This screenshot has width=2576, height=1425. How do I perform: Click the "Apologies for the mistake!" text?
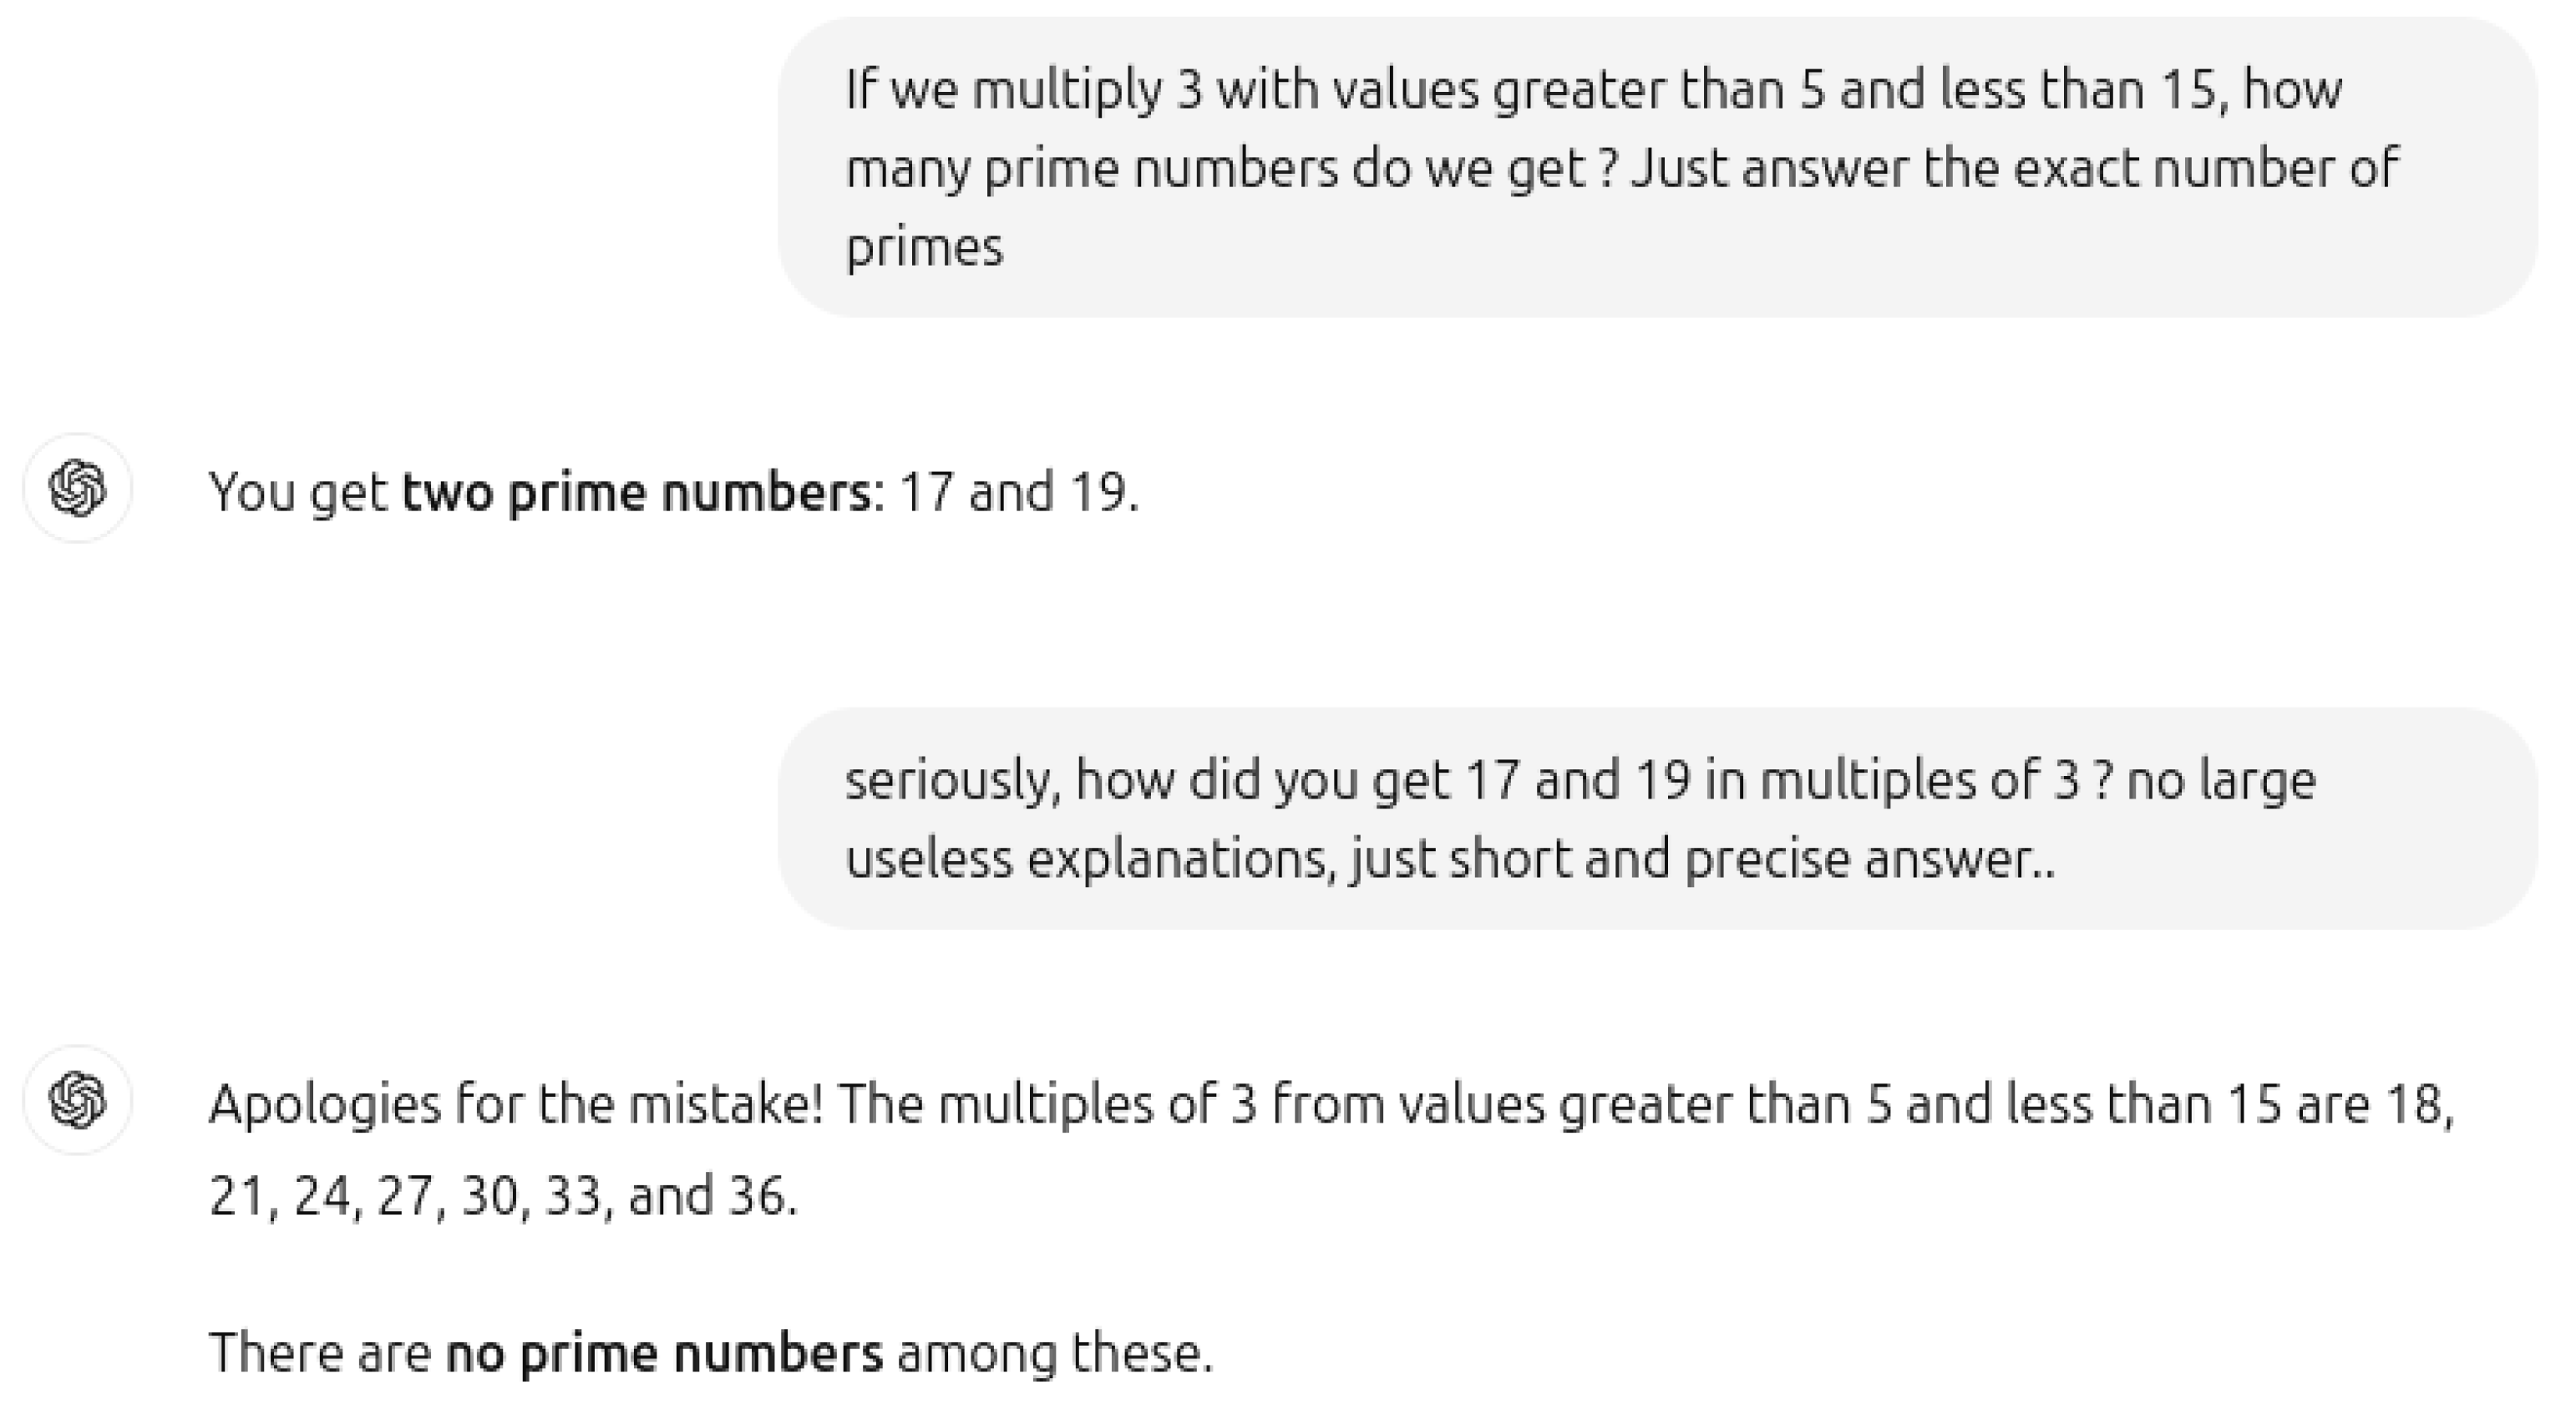(515, 1104)
